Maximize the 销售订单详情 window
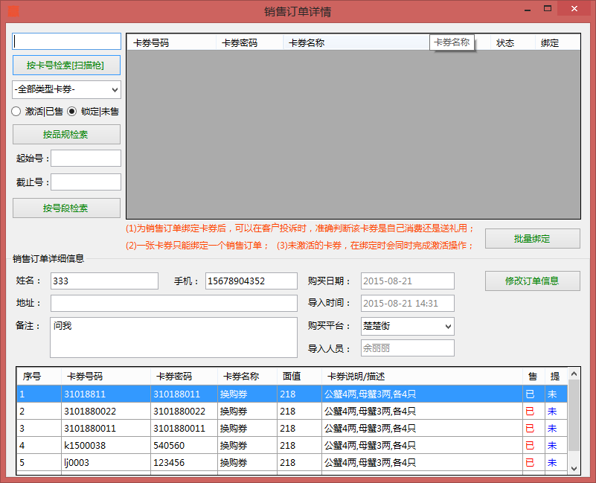Viewport: 596px width, 483px height. (548, 9)
